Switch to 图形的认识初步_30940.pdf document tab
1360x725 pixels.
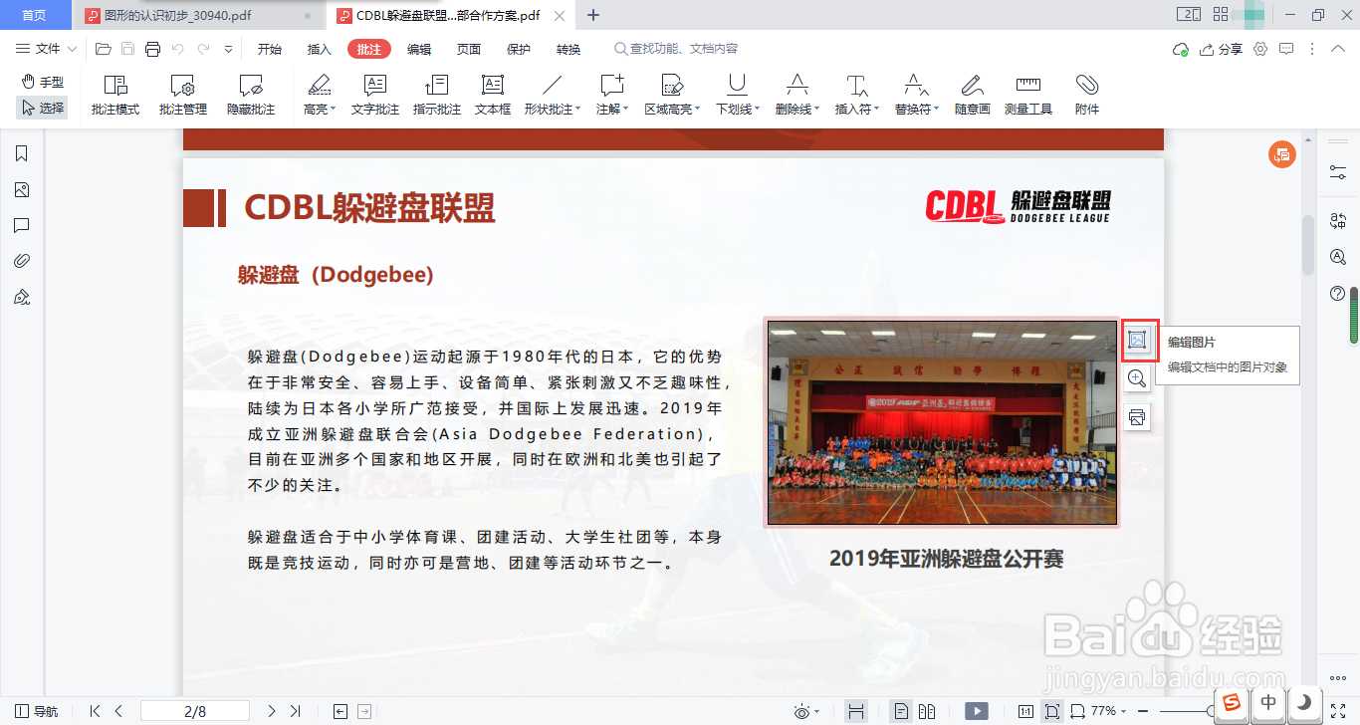click(x=198, y=15)
